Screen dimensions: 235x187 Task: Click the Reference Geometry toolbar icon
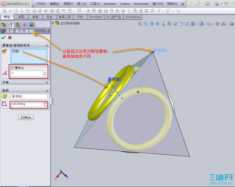point(159,11)
